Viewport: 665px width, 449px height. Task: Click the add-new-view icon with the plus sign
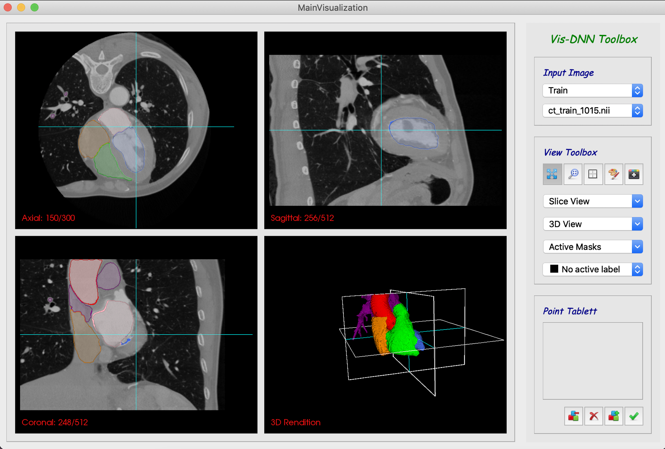pos(634,174)
